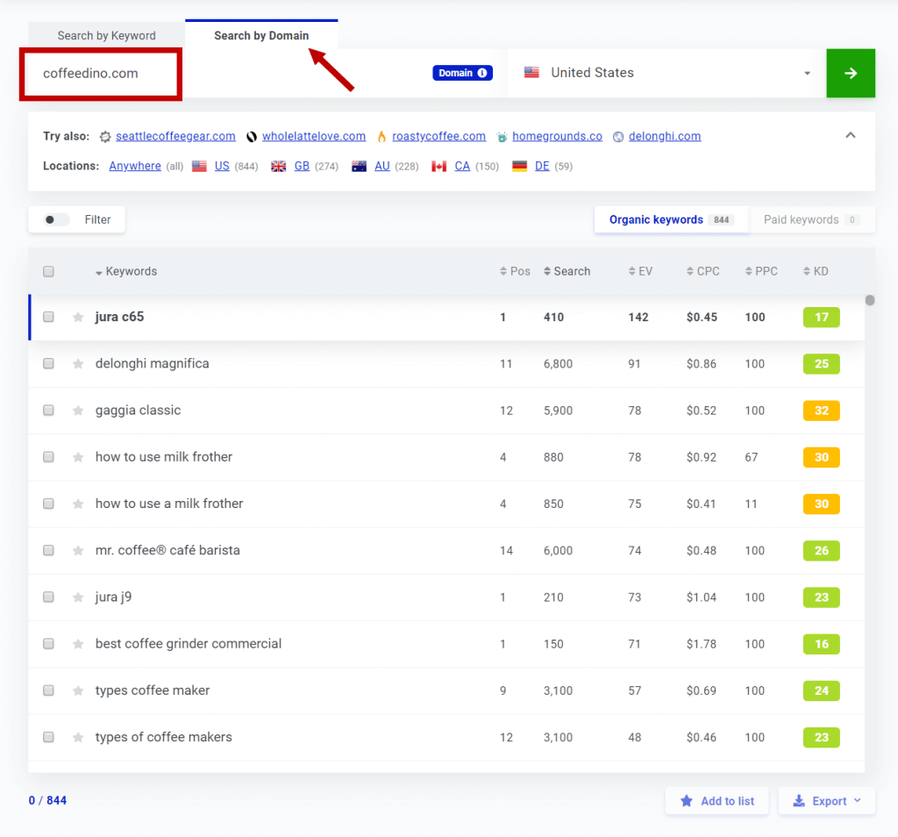Screen dimensions: 898x837
Task: Star the jura c65 keyword
Action: tap(77, 317)
